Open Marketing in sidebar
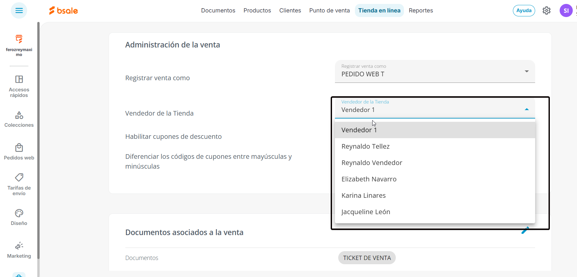Image resolution: width=577 pixels, height=277 pixels. (x=19, y=250)
